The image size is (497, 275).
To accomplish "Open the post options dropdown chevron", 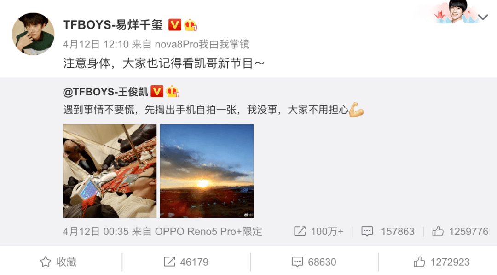I will tap(483, 17).
